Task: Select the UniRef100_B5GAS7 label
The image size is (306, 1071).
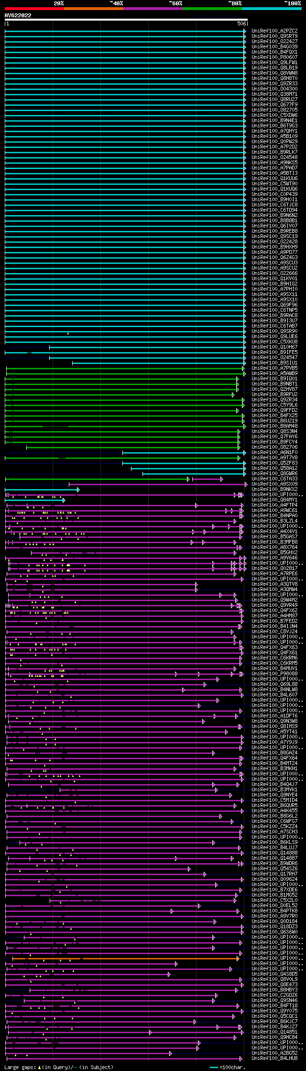Action: pyautogui.click(x=274, y=536)
